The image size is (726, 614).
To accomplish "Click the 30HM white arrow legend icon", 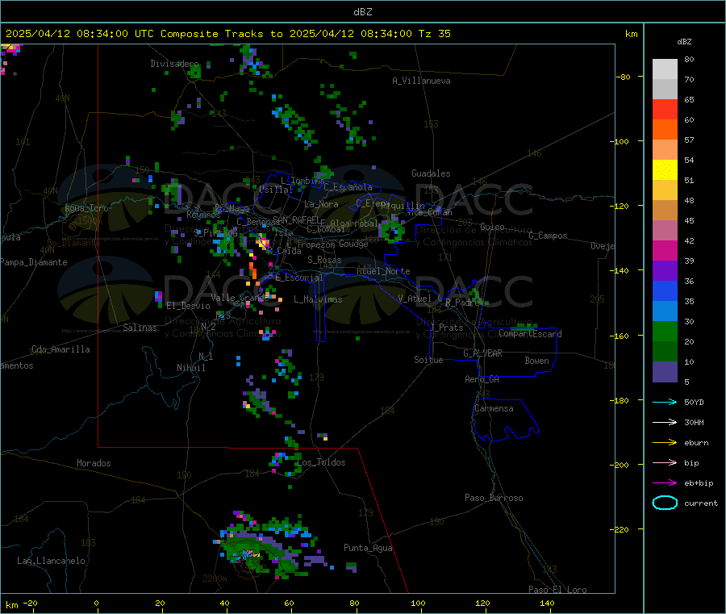I will pos(665,422).
